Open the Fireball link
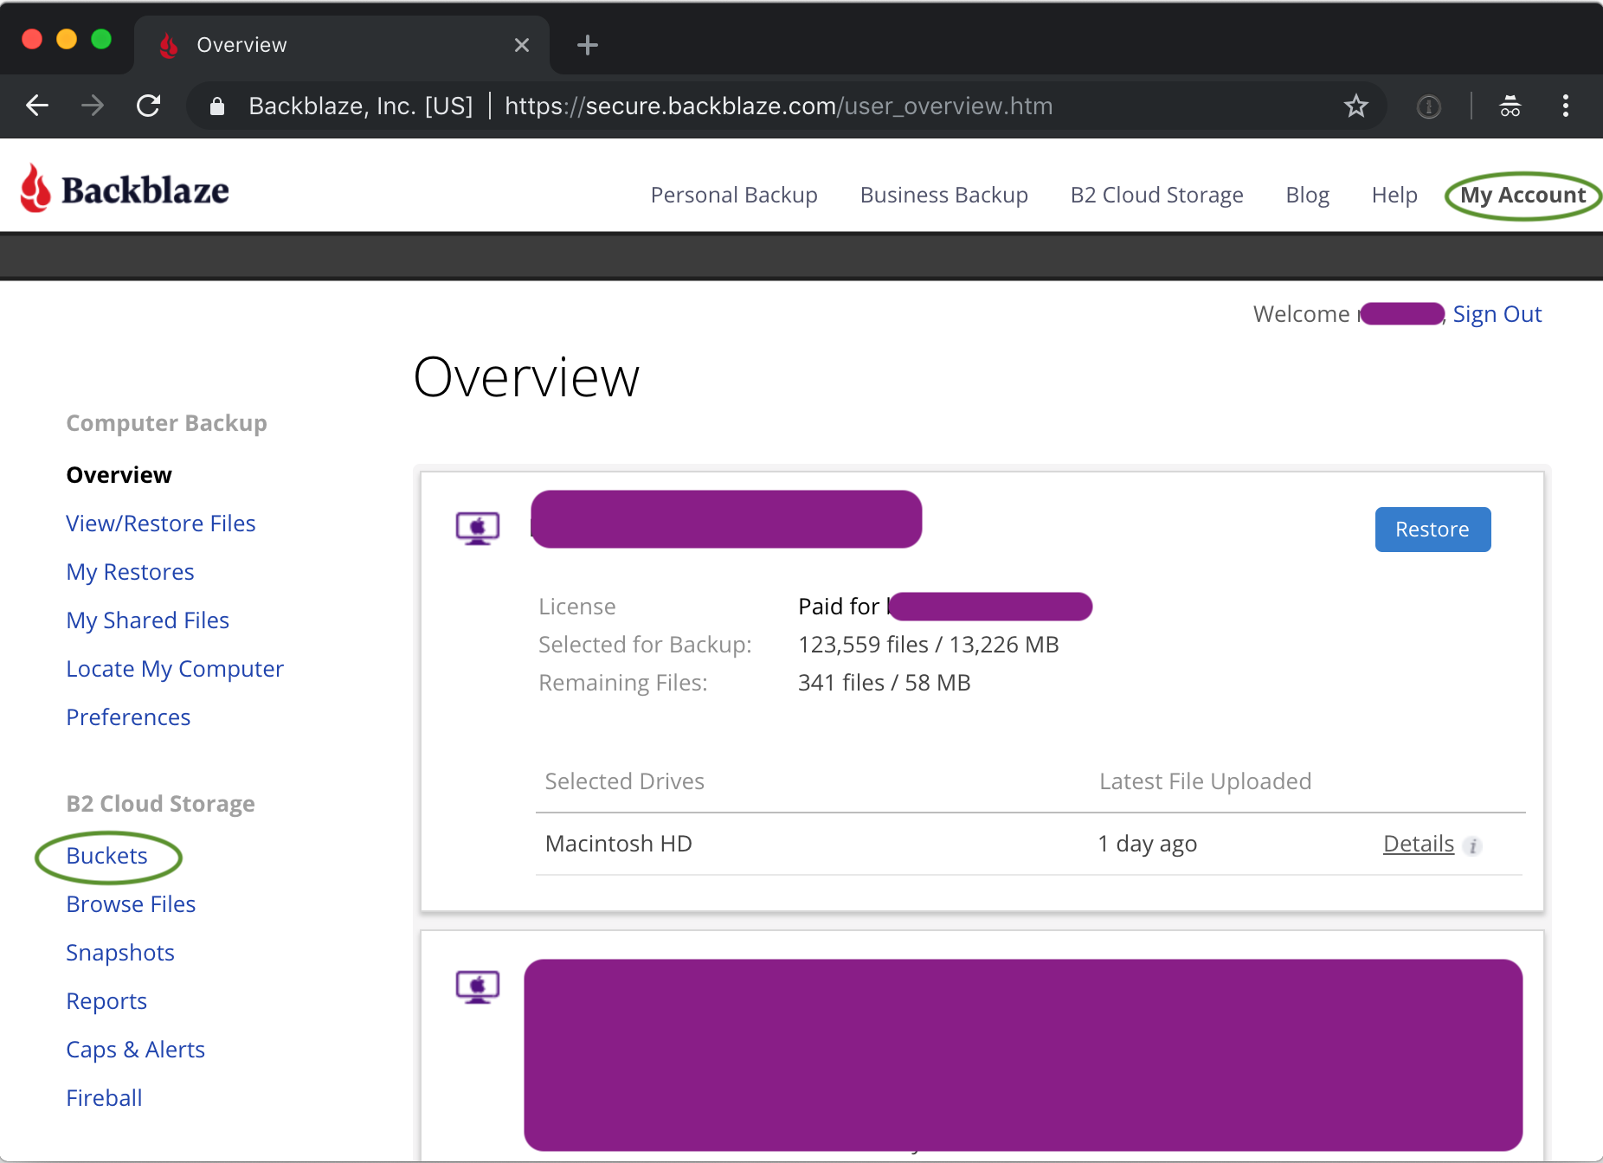Image resolution: width=1603 pixels, height=1163 pixels. pyautogui.click(x=104, y=1097)
